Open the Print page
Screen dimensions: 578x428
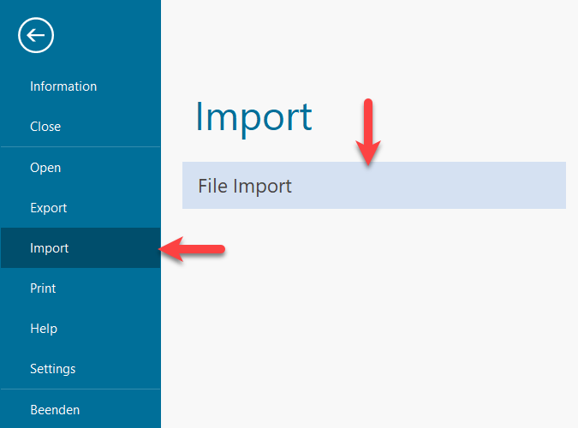pyautogui.click(x=43, y=288)
